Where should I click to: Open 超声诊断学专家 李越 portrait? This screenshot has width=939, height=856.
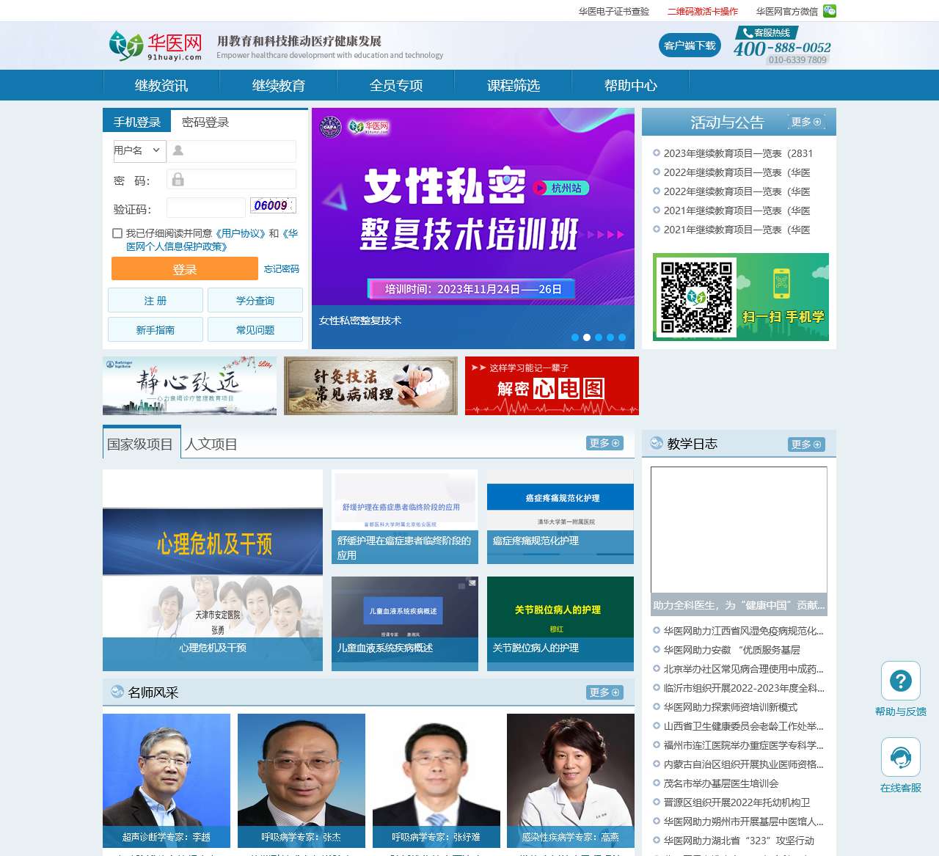[167, 780]
